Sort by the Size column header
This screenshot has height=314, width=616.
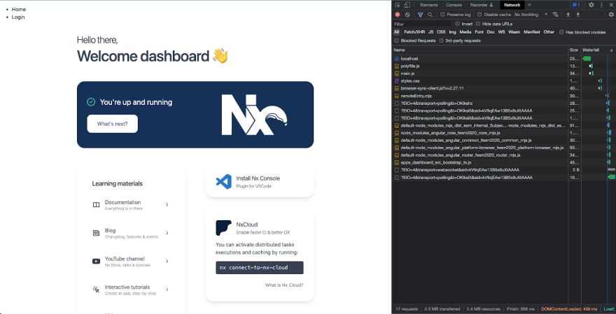pyautogui.click(x=575, y=50)
